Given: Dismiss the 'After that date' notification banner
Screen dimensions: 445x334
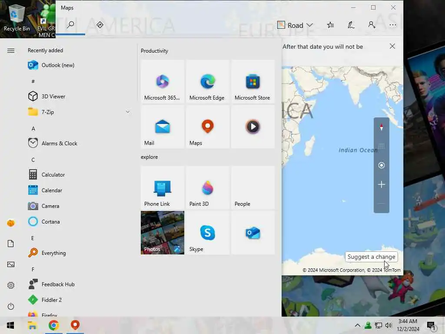Looking at the screenshot, I should pyautogui.click(x=392, y=46).
